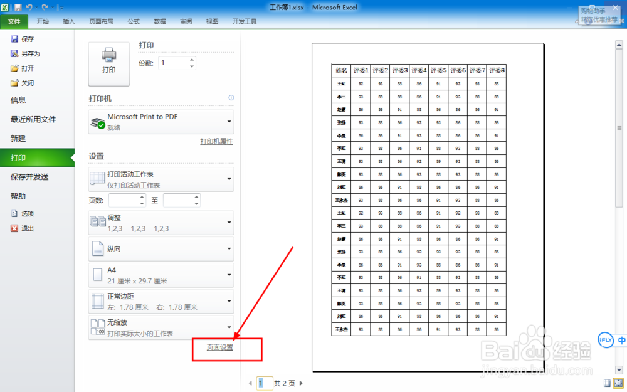627x392 pixels.
Task: Exit Excel via 退出 in sidebar
Action: pos(23,228)
